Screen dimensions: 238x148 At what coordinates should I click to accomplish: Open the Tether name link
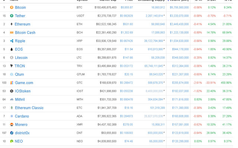pos(20,16)
